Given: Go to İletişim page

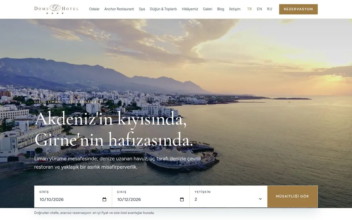Looking at the screenshot, I should point(235,9).
